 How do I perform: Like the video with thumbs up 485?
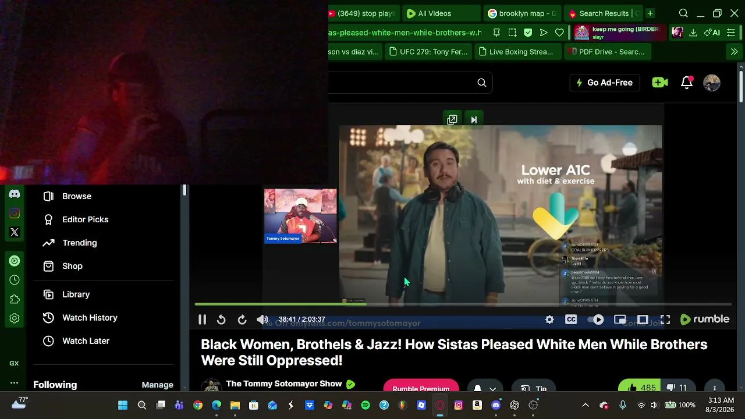click(x=641, y=388)
